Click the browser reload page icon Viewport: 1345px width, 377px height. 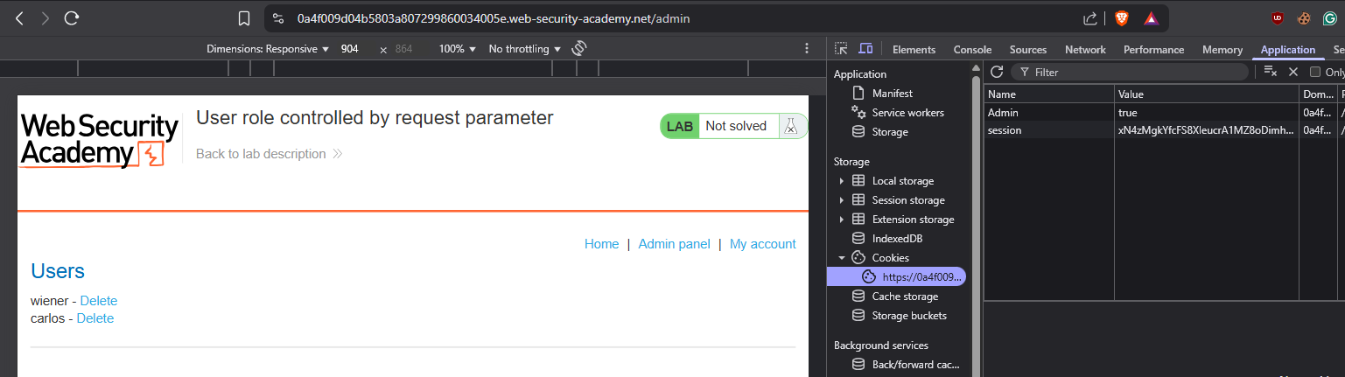[72, 18]
